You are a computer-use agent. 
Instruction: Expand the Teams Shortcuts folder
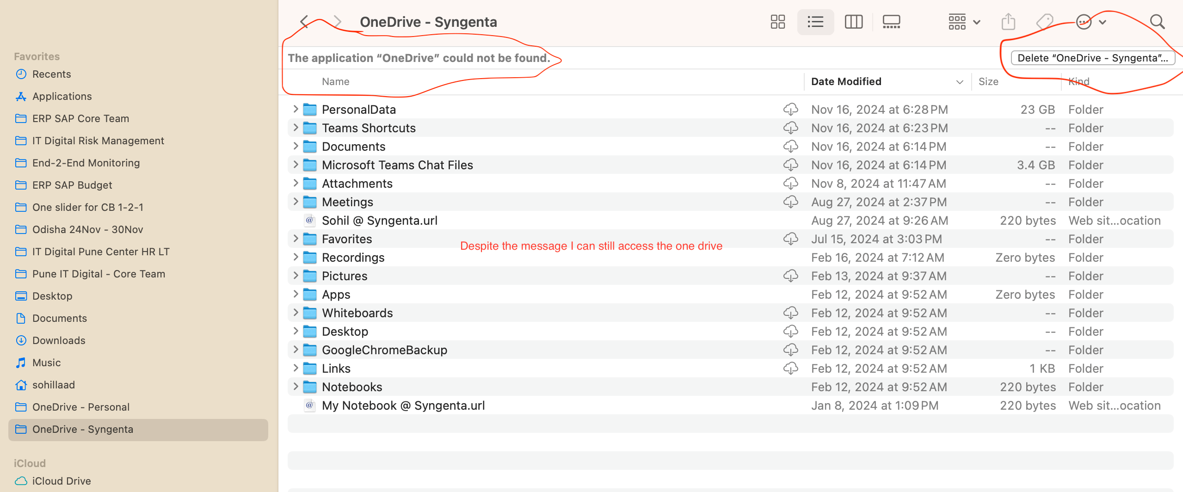tap(296, 128)
